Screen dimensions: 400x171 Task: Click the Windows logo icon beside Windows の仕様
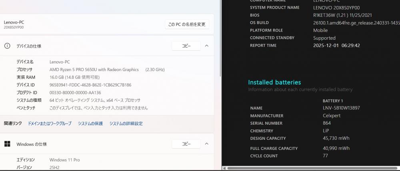click(7, 144)
